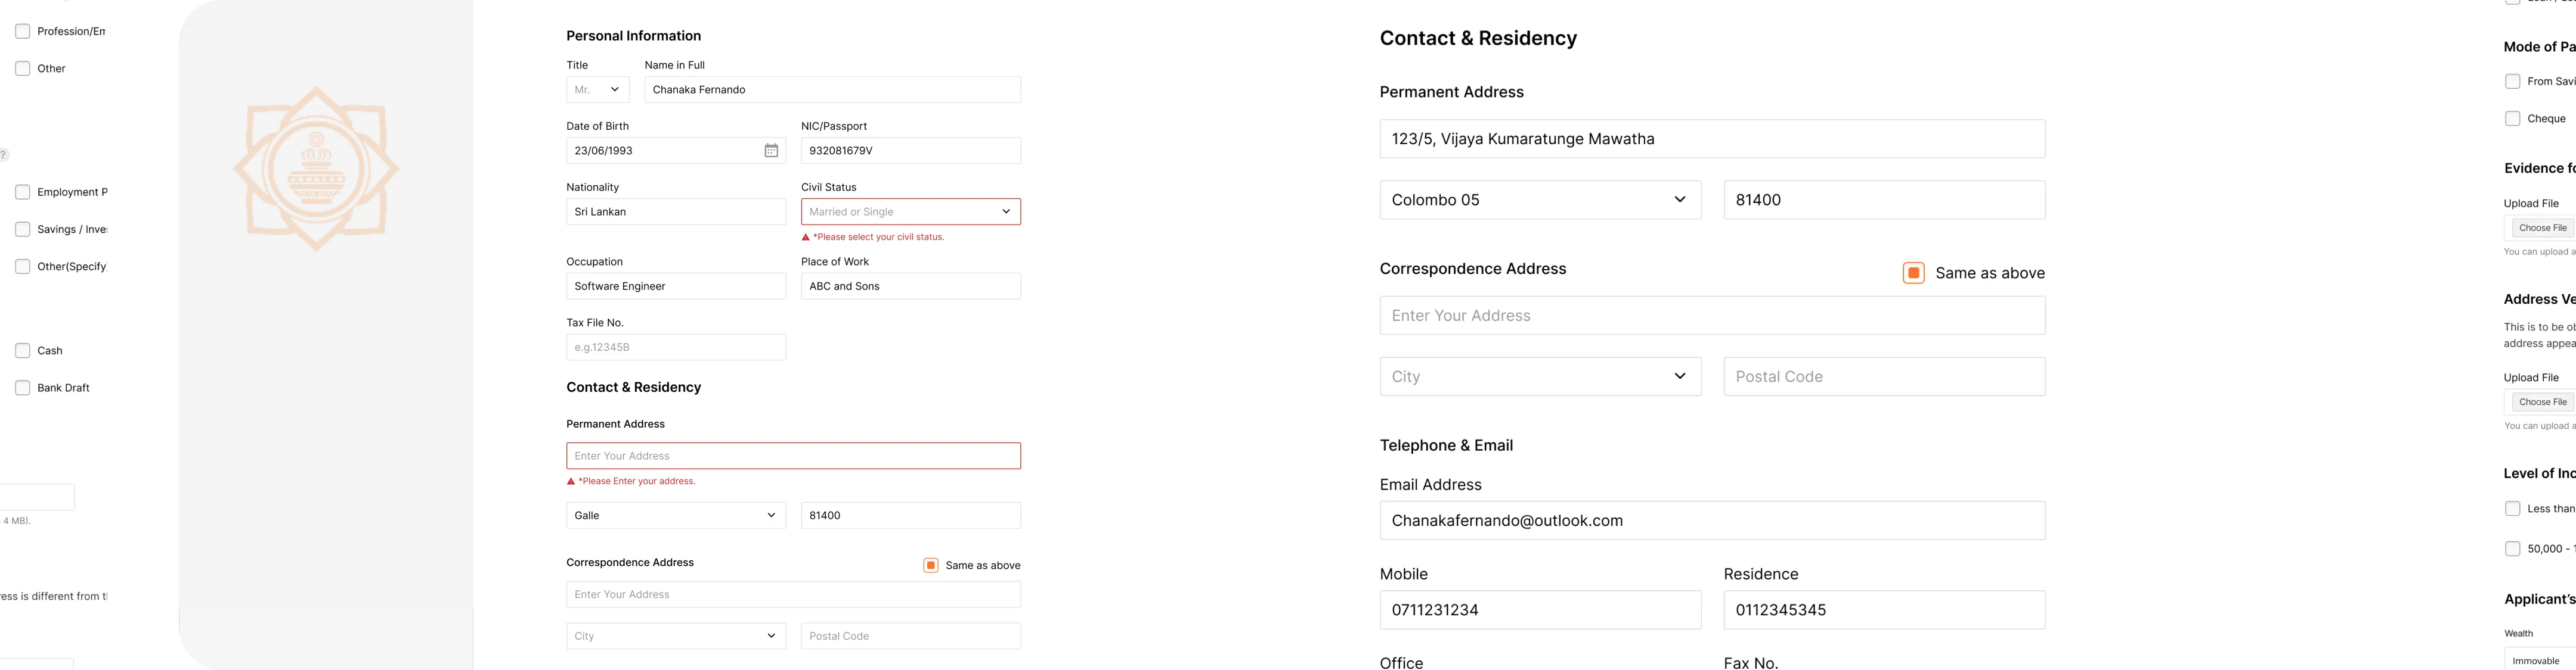Click the Choose File button under Evidence
2576x670 pixels.
[2543, 229]
